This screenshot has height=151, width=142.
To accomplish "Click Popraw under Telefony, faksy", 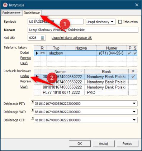I will [25, 58].
